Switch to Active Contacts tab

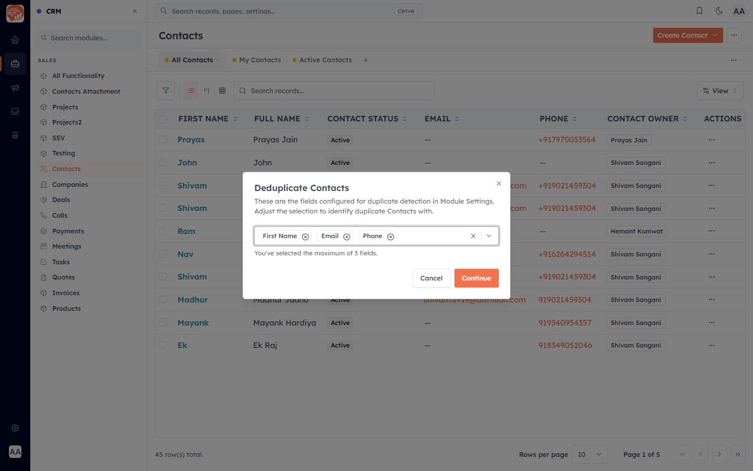click(x=322, y=60)
